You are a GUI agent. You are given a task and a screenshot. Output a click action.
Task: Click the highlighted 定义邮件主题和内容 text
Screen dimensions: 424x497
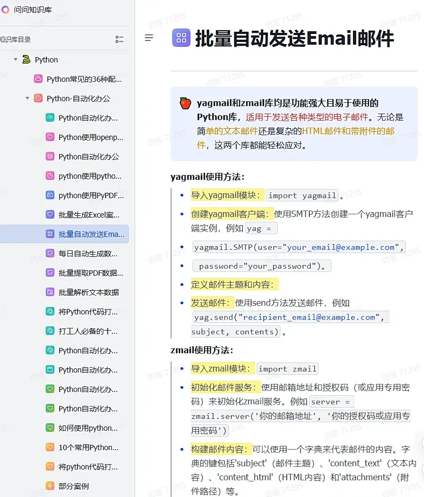pyautogui.click(x=234, y=284)
